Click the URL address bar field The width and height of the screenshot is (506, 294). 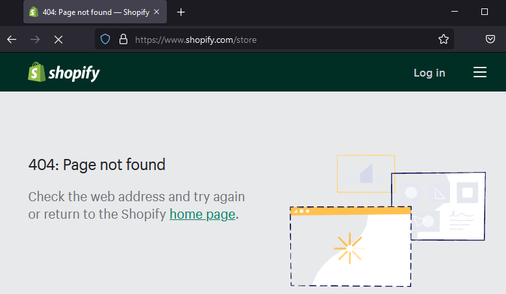(279, 40)
